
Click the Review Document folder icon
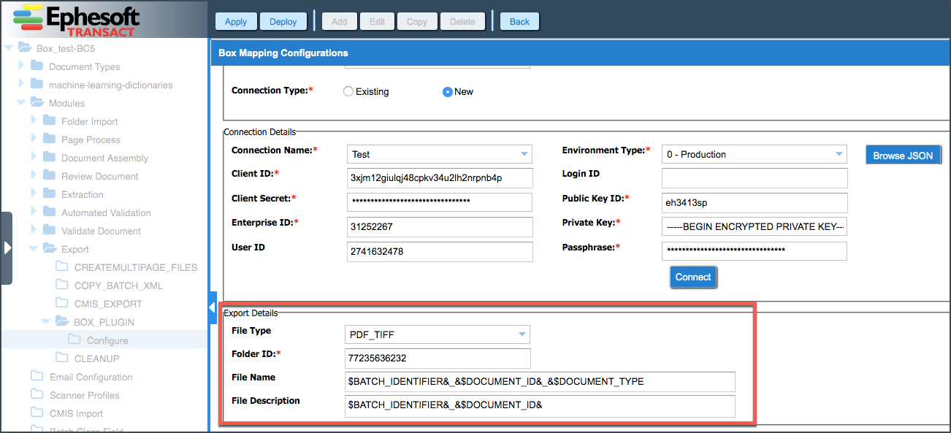[49, 175]
